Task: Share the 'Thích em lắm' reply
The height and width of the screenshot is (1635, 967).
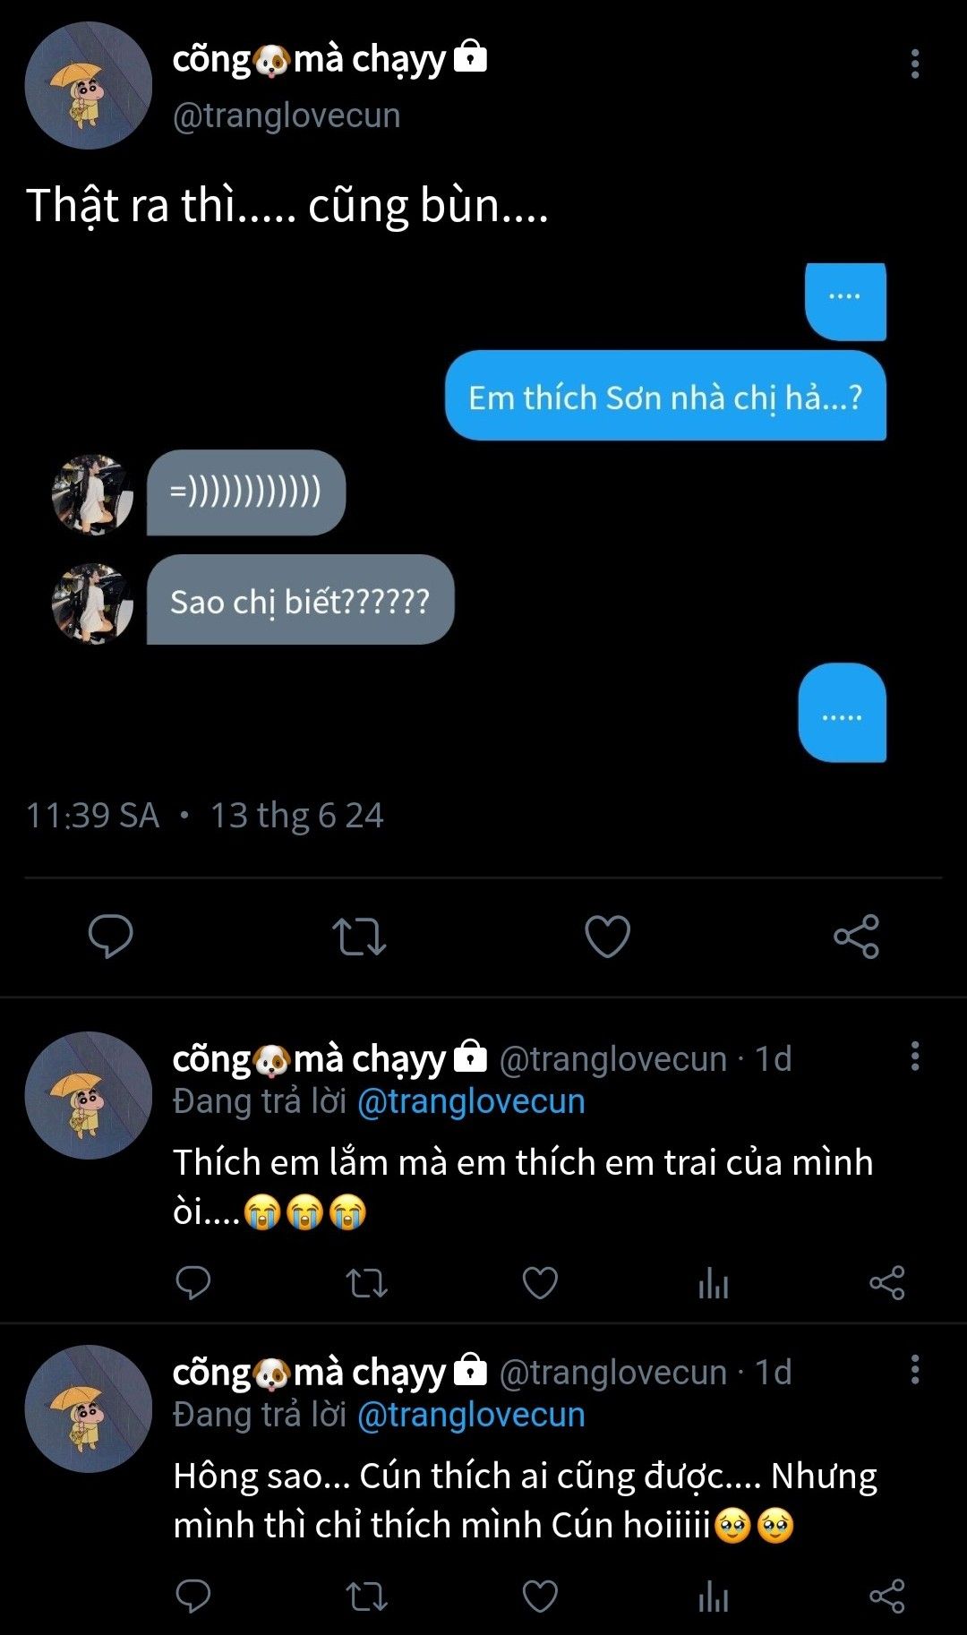Action: (886, 1283)
